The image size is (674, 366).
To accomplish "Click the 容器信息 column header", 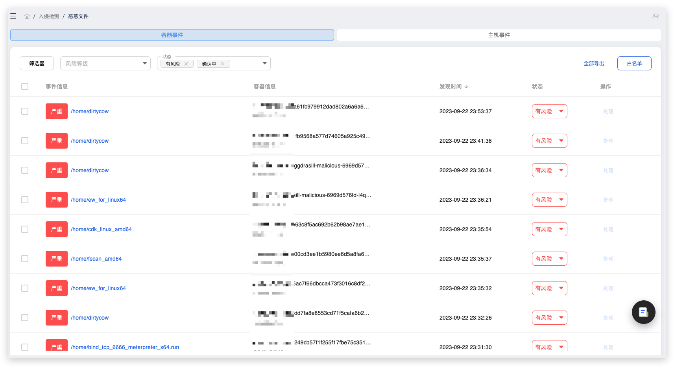I will pos(264,86).
